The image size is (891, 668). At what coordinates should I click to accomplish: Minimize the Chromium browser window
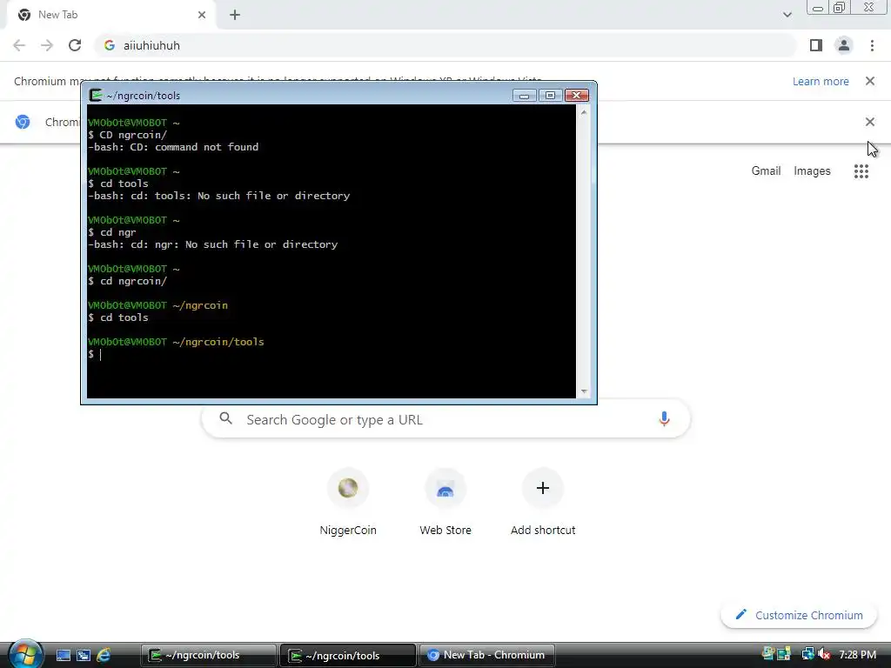point(818,8)
